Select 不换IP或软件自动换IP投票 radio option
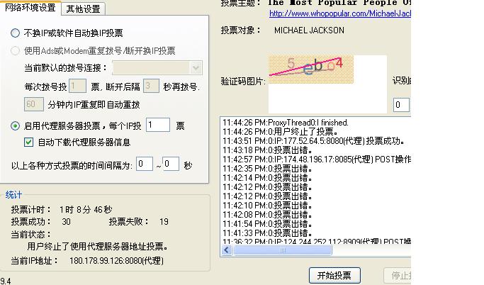The width and height of the screenshot is (484, 285). pyautogui.click(x=16, y=33)
